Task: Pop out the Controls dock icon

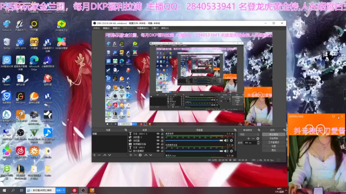Action: tap(285, 130)
